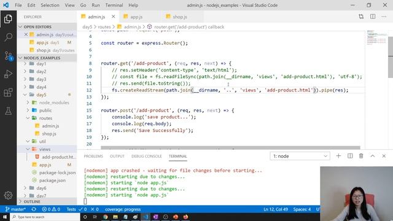This screenshot has height=221, width=393.
Task: Open the Terminal menu
Action: point(114,6)
